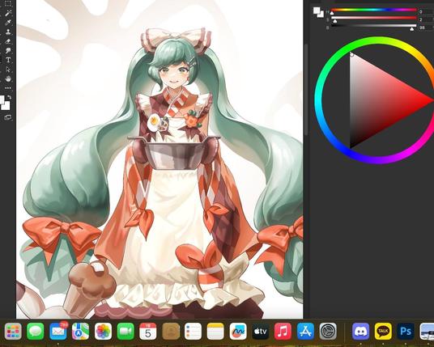Open Messages from the Dock
The width and height of the screenshot is (434, 347).
coord(36,332)
